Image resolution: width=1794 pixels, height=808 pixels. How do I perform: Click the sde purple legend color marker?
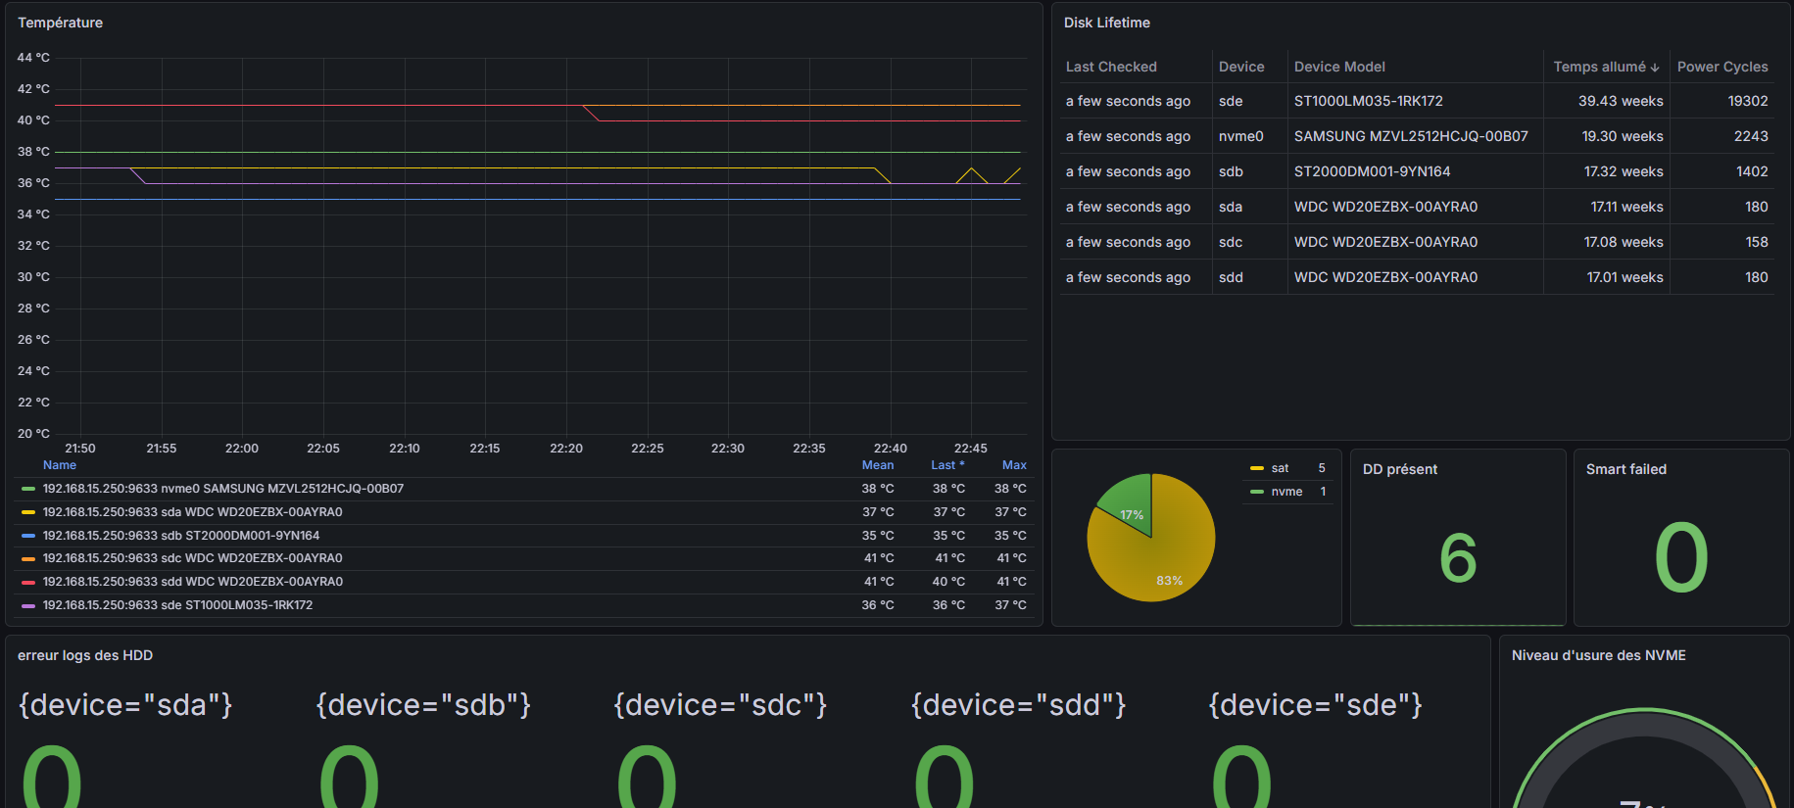coord(28,605)
